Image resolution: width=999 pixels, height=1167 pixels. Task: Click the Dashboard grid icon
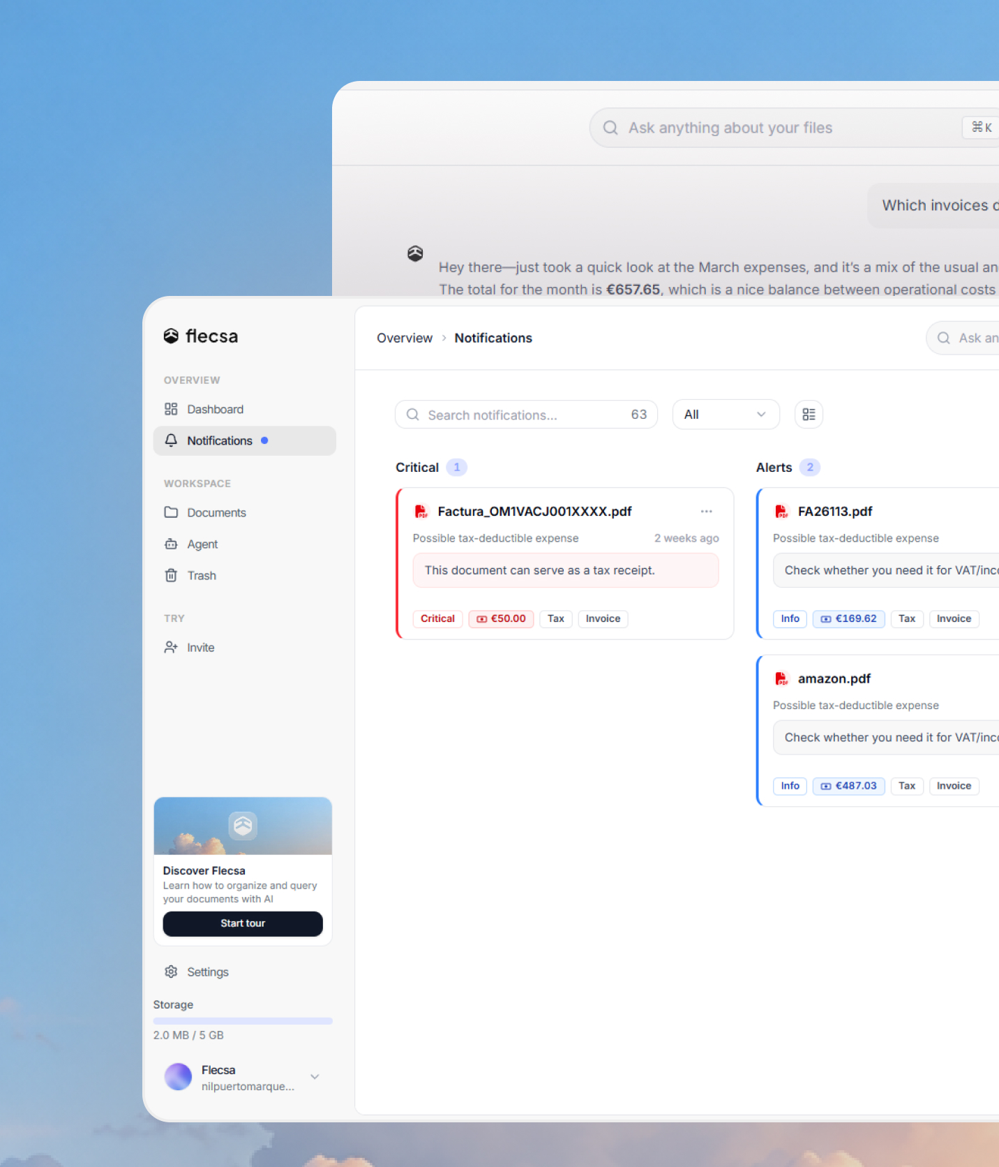tap(171, 409)
